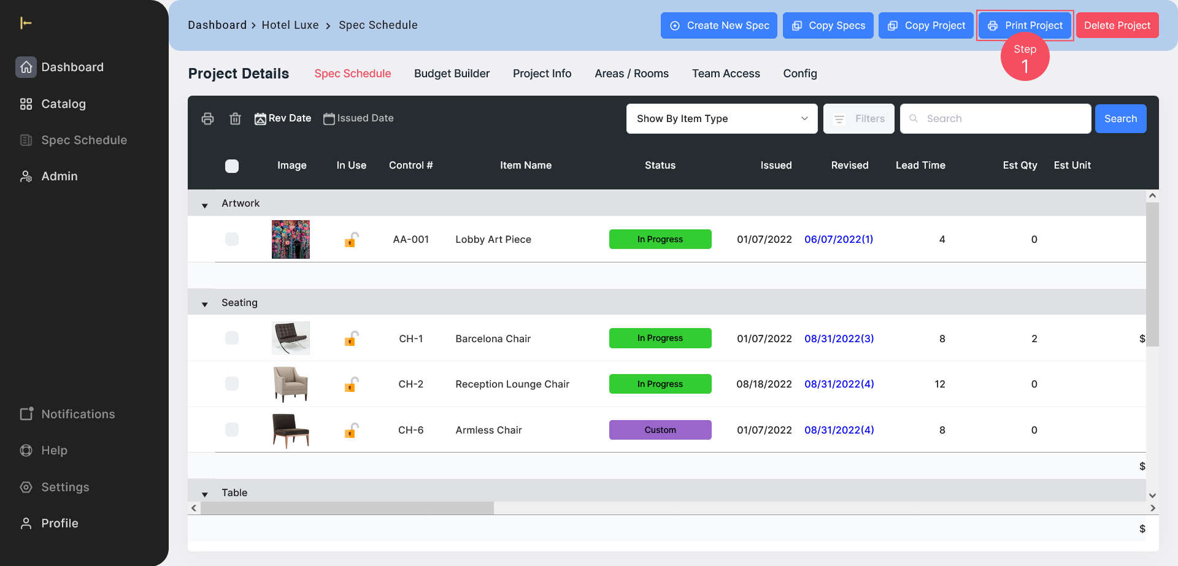Click the trash delete icon in table toolbar
The width and height of the screenshot is (1178, 566).
coord(235,118)
